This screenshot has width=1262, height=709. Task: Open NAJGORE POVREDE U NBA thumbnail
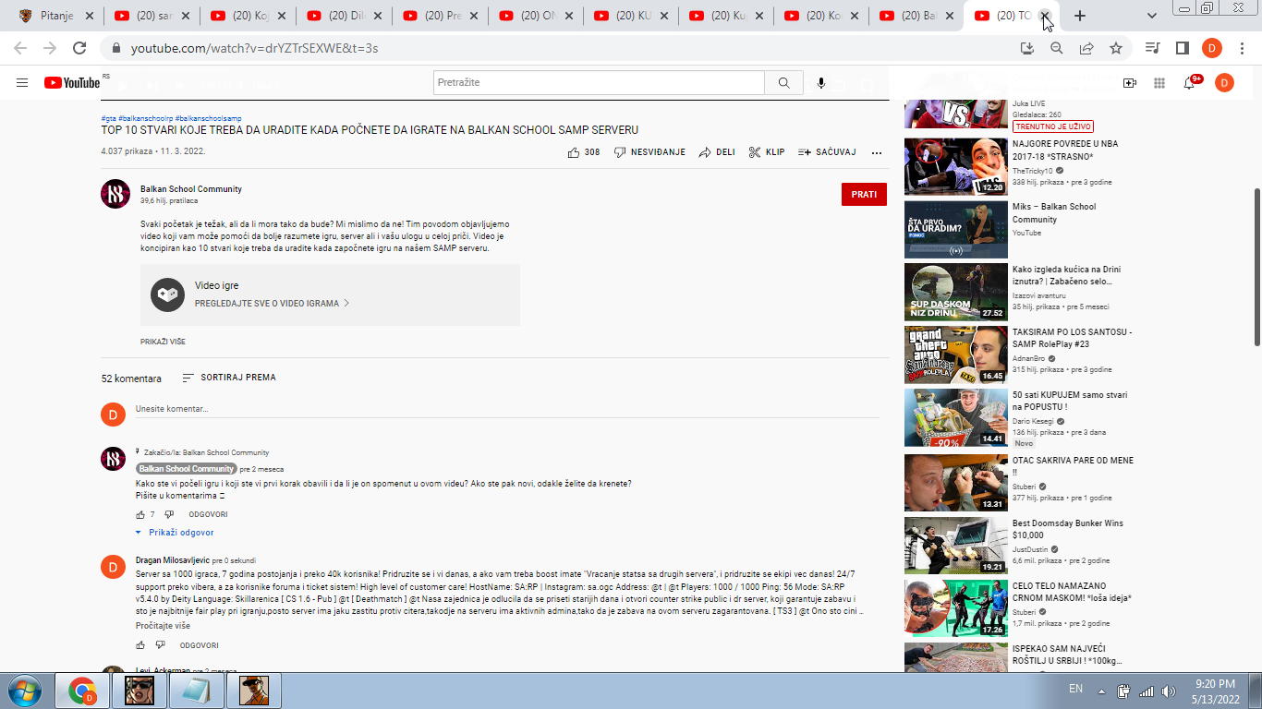pyautogui.click(x=955, y=166)
